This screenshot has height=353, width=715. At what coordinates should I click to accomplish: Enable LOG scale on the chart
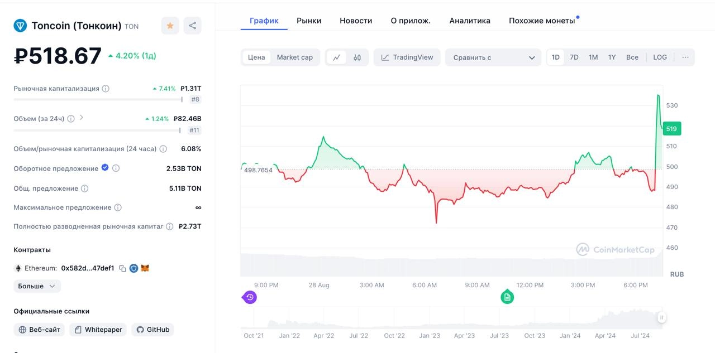click(660, 57)
